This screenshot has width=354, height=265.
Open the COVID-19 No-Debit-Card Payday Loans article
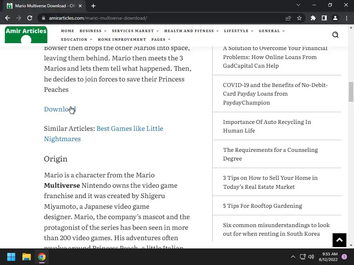(x=275, y=94)
